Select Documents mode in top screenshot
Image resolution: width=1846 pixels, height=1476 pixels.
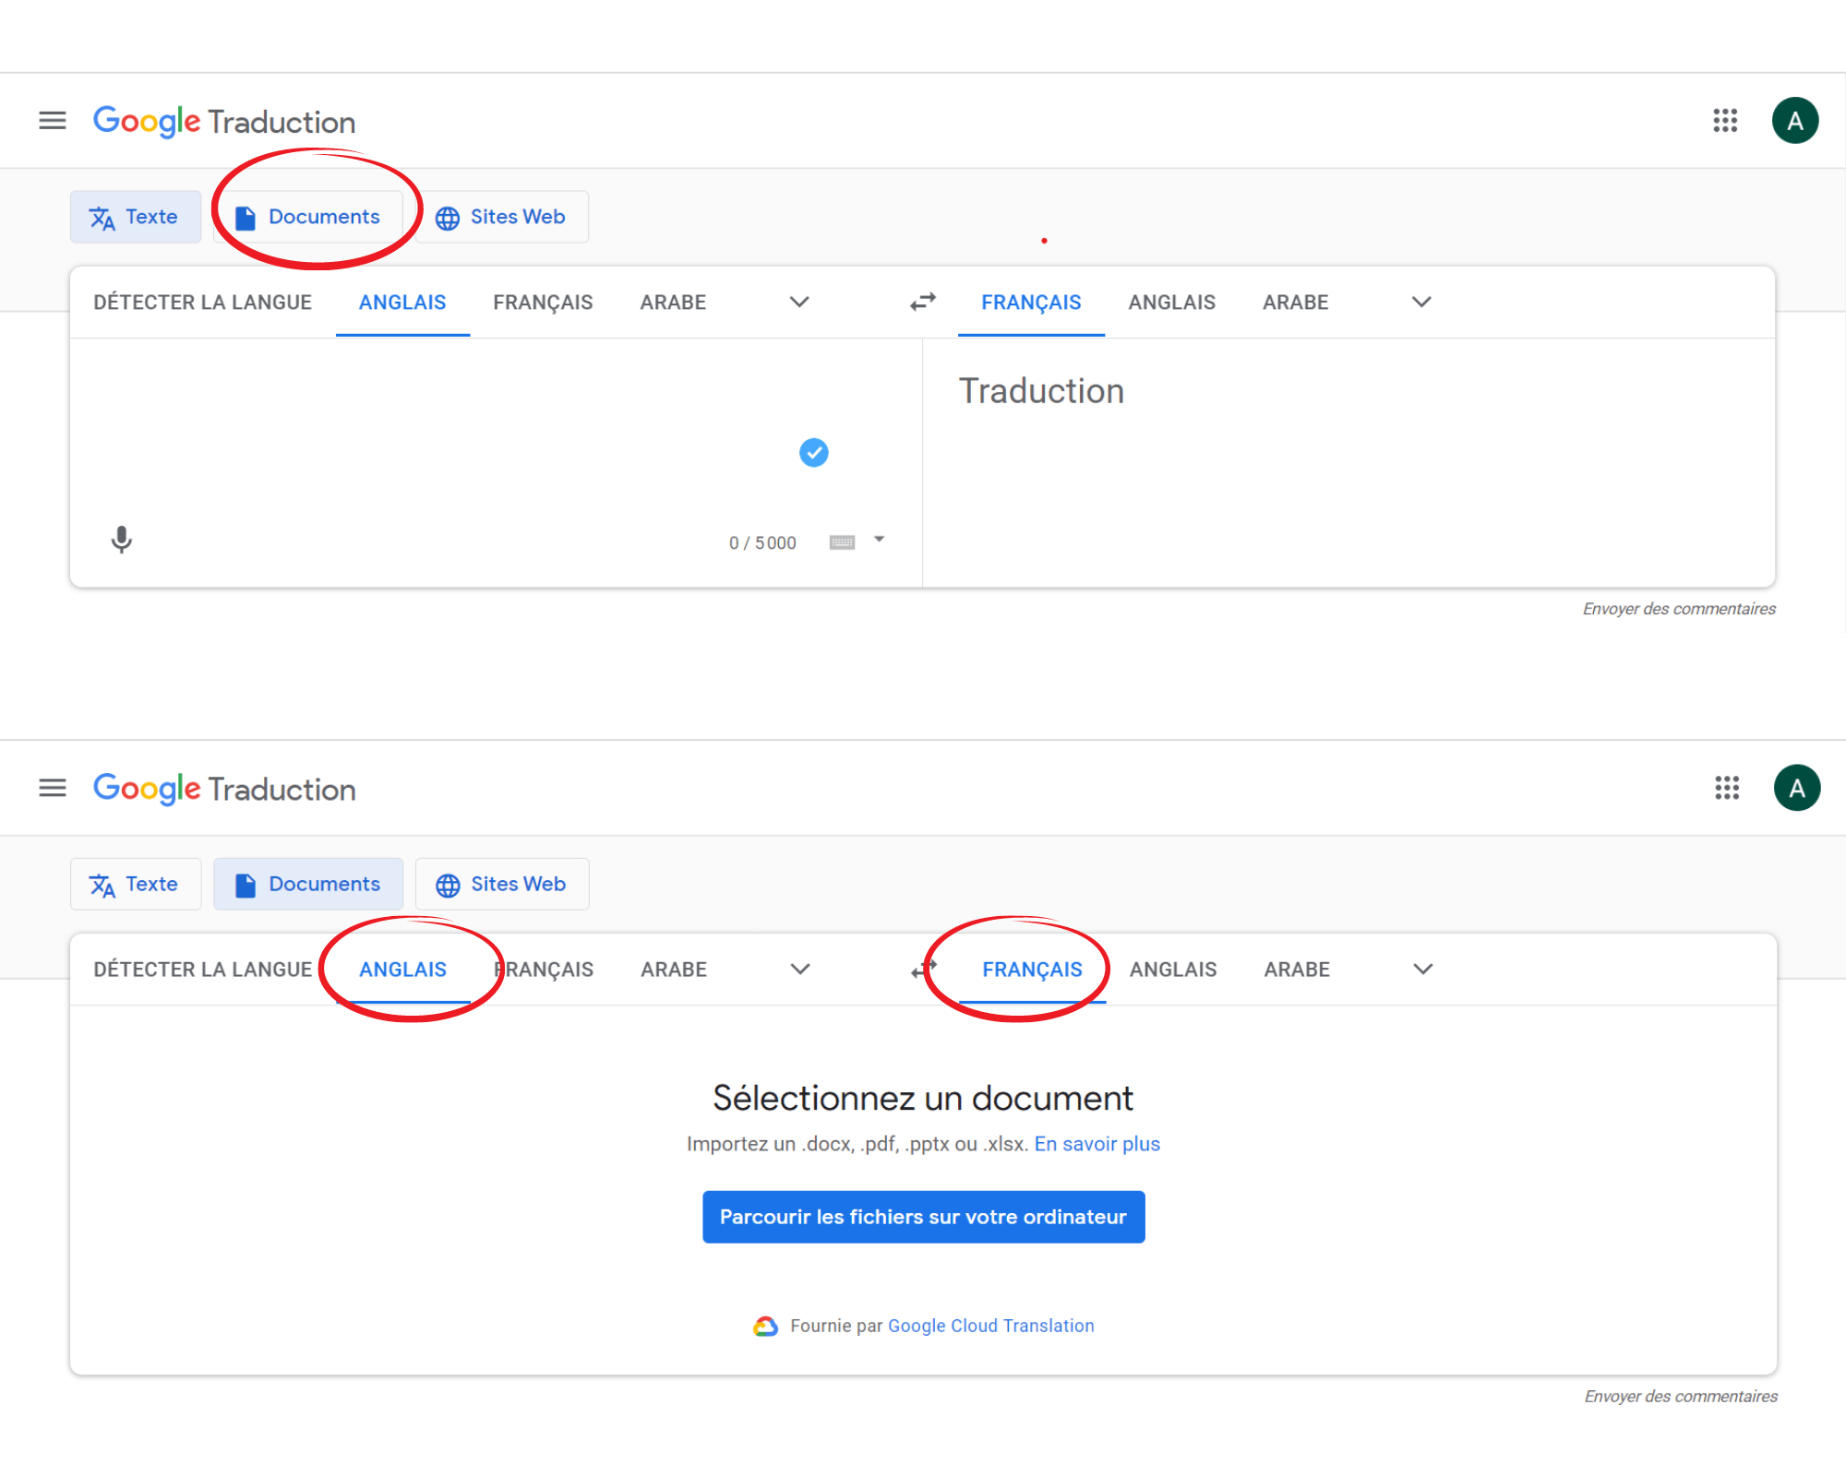pyautogui.click(x=308, y=217)
